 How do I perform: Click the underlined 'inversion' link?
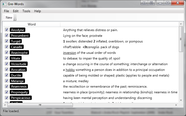[x=69, y=53]
